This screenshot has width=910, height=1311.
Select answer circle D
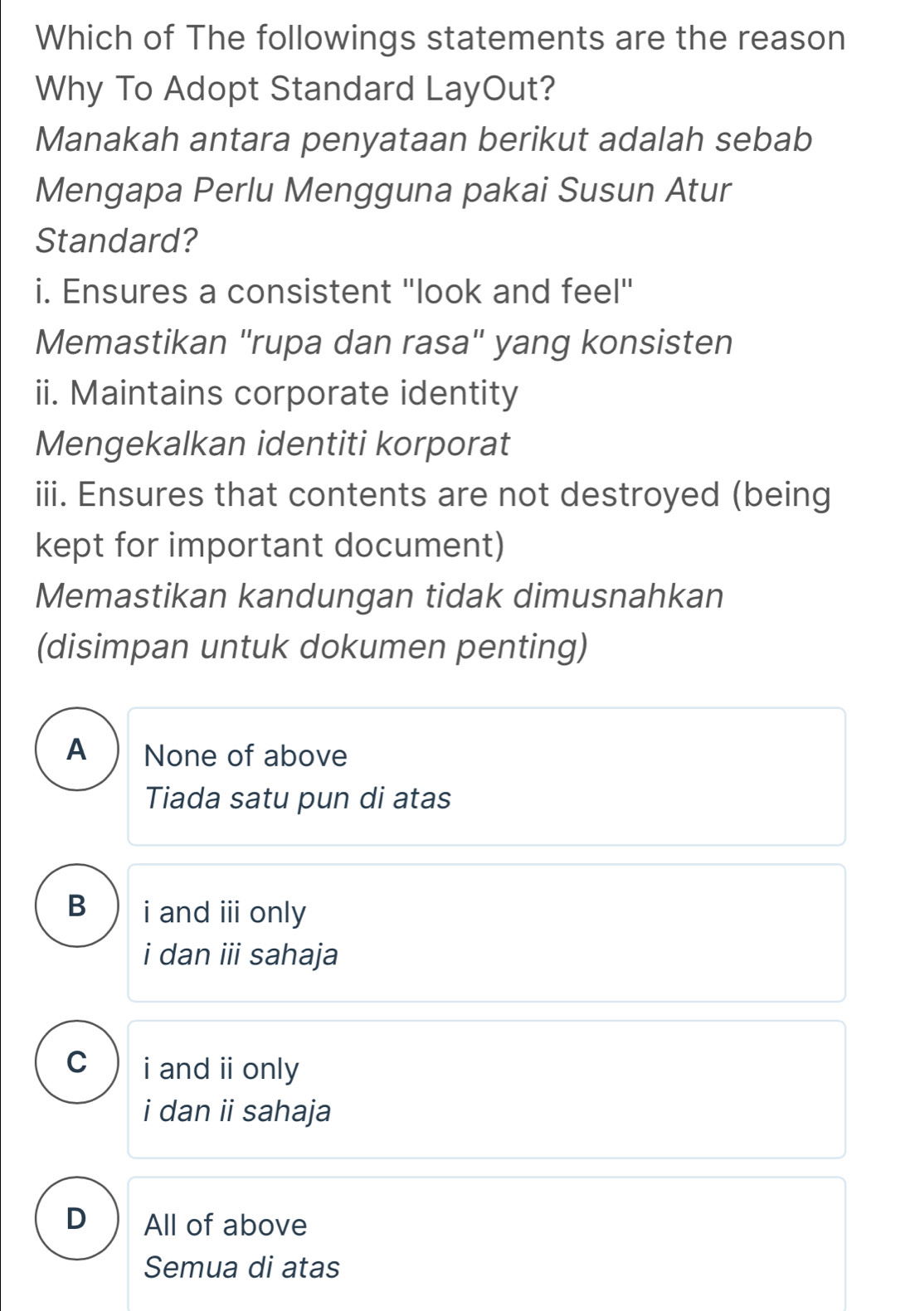[x=77, y=1218]
